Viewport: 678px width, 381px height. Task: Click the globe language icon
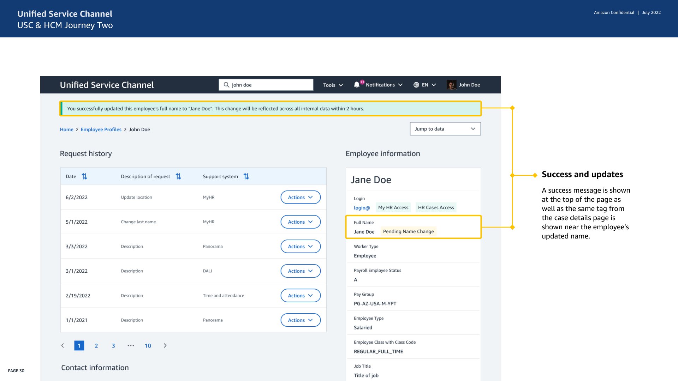[416, 85]
